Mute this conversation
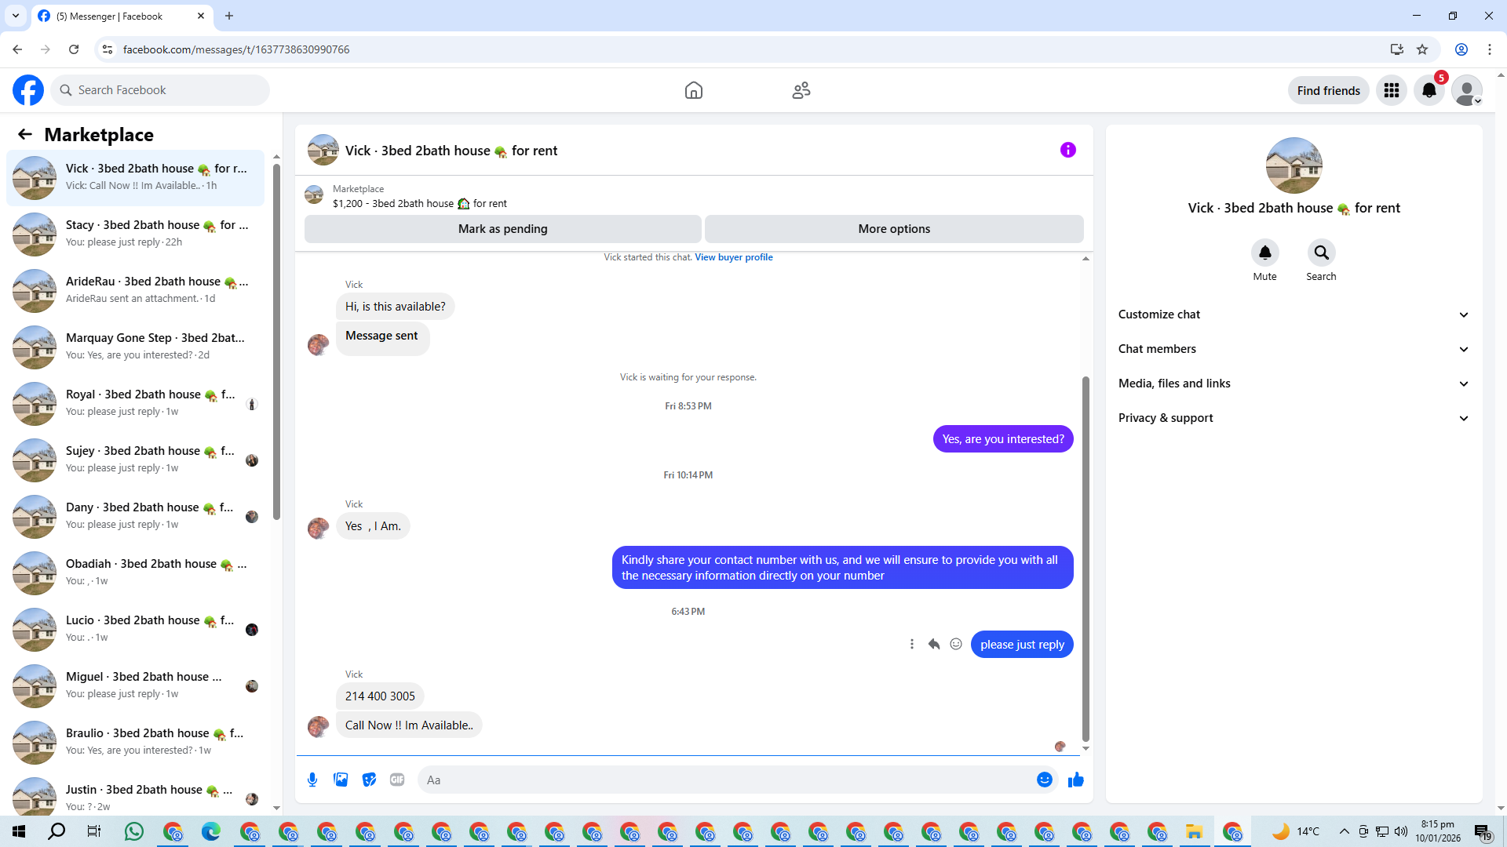1507x847 pixels. (x=1264, y=253)
